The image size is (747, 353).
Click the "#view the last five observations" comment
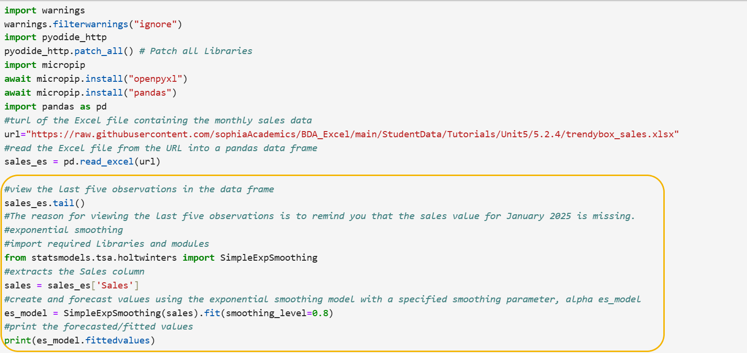pos(139,189)
